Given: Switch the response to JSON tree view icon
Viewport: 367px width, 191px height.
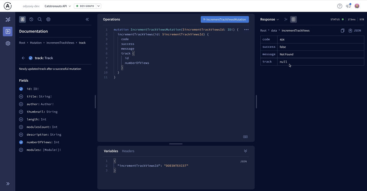Looking at the screenshot, I should click(x=286, y=19).
